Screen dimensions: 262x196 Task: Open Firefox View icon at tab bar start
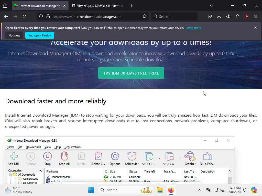(5, 6)
